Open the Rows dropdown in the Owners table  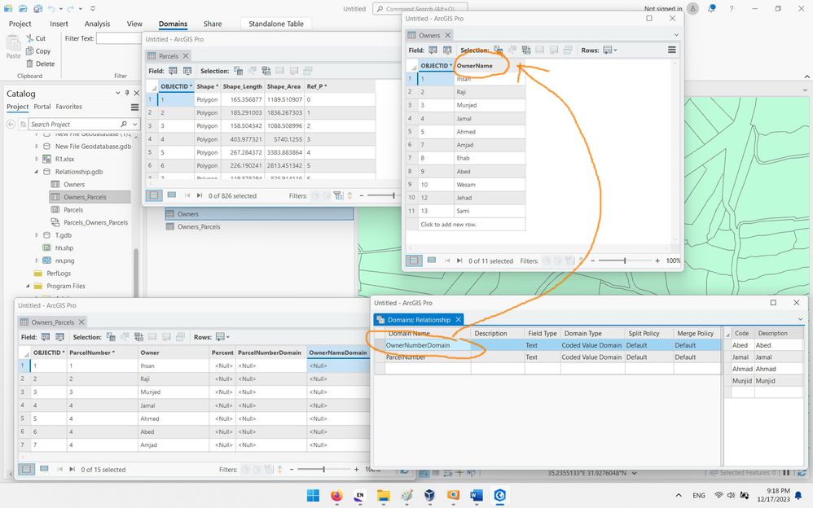click(x=609, y=50)
